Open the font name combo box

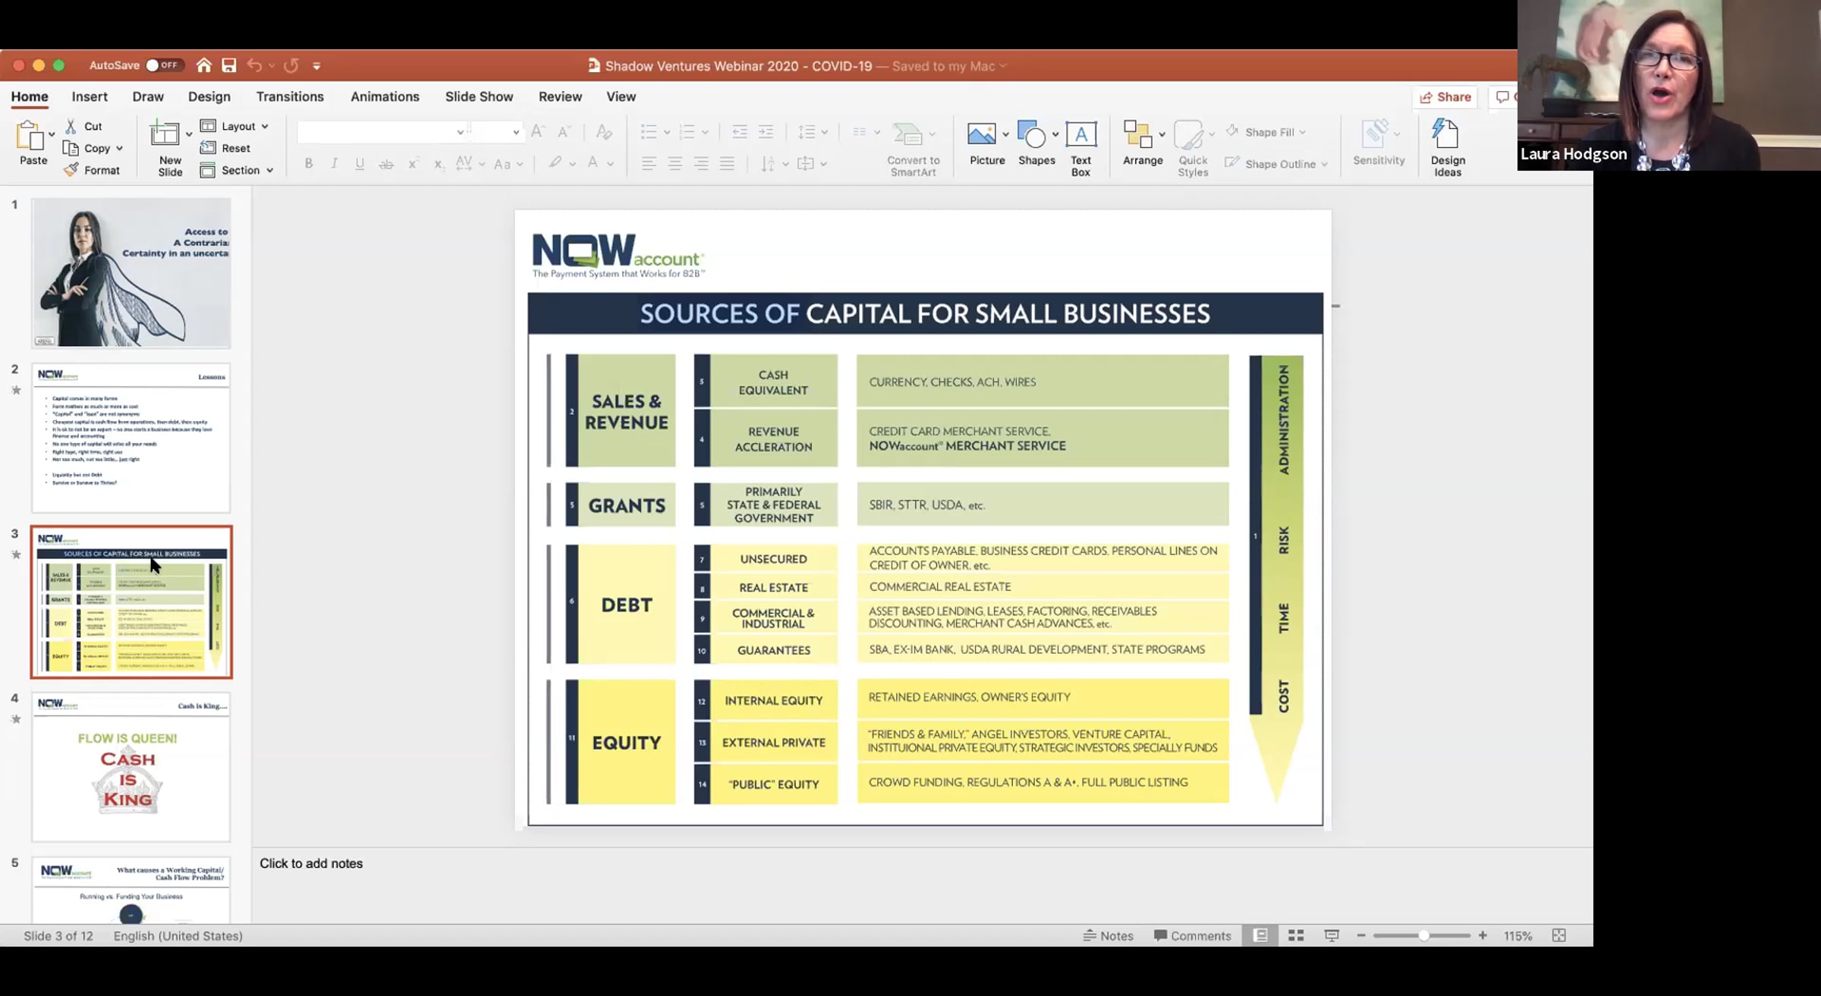point(382,132)
